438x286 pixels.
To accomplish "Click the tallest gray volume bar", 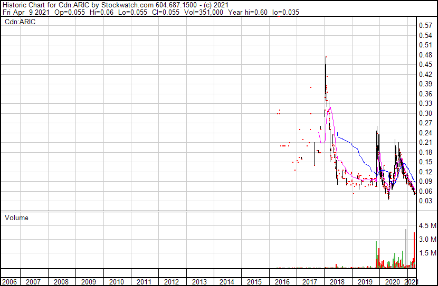I will point(406,248).
